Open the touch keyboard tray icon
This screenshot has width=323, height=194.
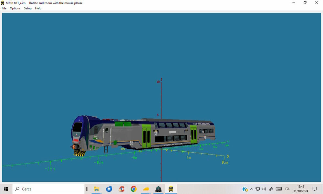279,189
